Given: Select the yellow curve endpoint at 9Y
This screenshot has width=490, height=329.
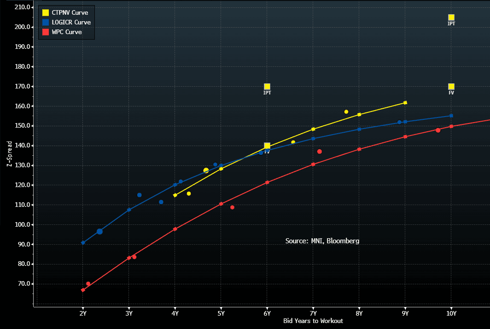Looking at the screenshot, I should [x=405, y=103].
